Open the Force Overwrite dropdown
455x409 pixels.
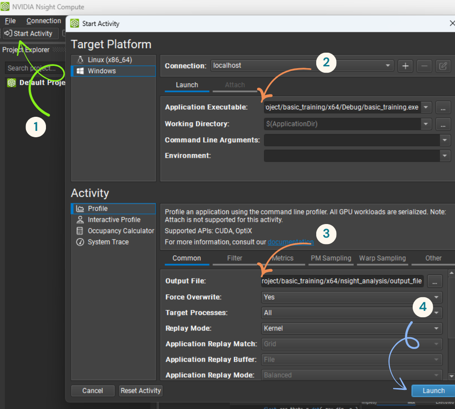coord(352,297)
